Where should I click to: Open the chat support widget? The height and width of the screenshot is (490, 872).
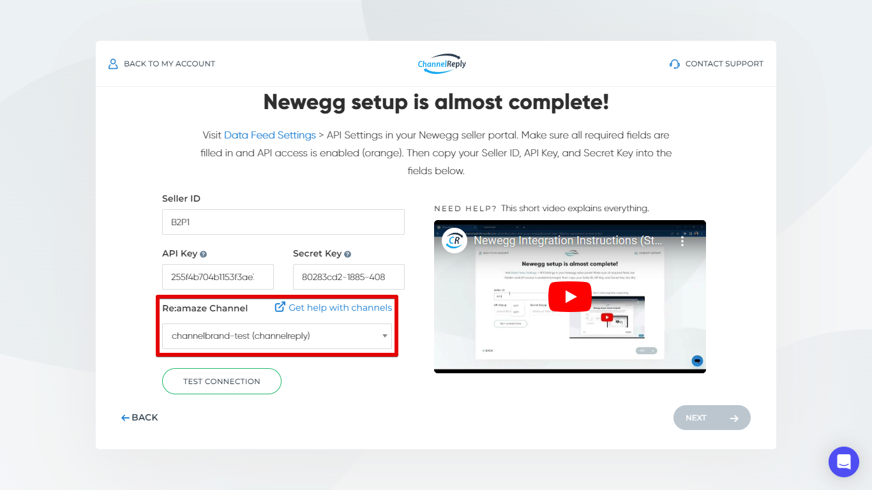tap(844, 462)
